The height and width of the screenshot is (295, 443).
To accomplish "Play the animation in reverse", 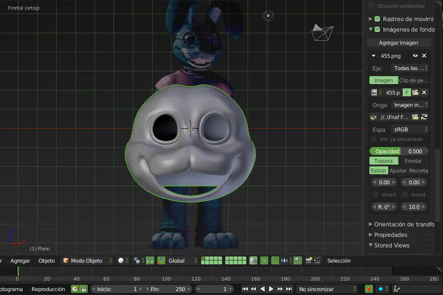I will coord(262,289).
